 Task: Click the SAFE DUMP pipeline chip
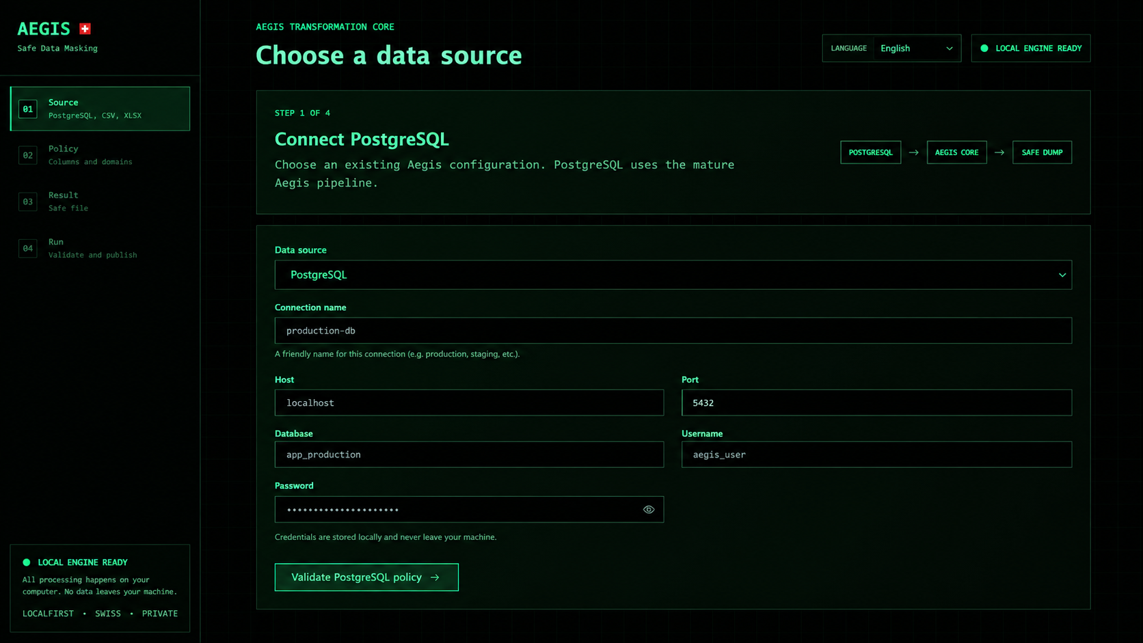click(x=1042, y=152)
